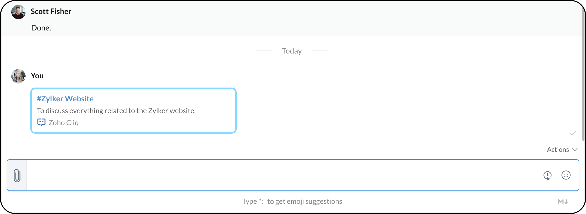
Task: Click the message sent checkmark icon
Action: pyautogui.click(x=573, y=133)
